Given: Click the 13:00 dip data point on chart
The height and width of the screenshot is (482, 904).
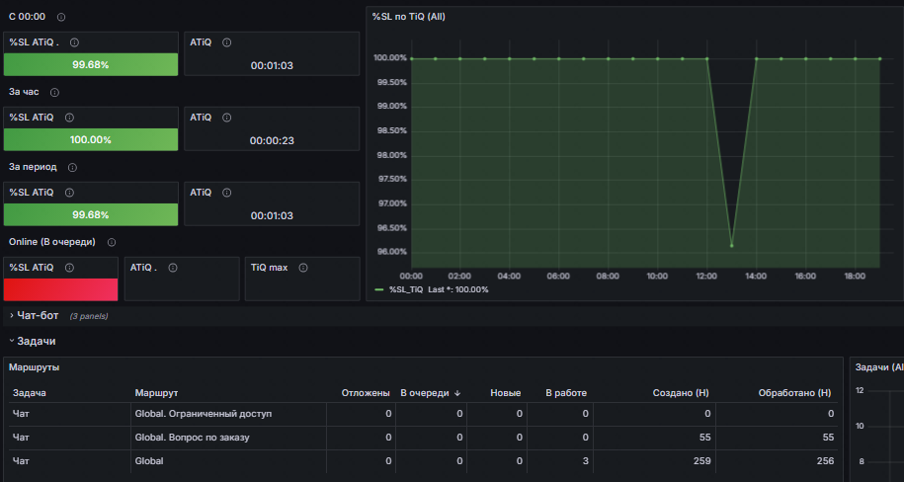Looking at the screenshot, I should [732, 246].
